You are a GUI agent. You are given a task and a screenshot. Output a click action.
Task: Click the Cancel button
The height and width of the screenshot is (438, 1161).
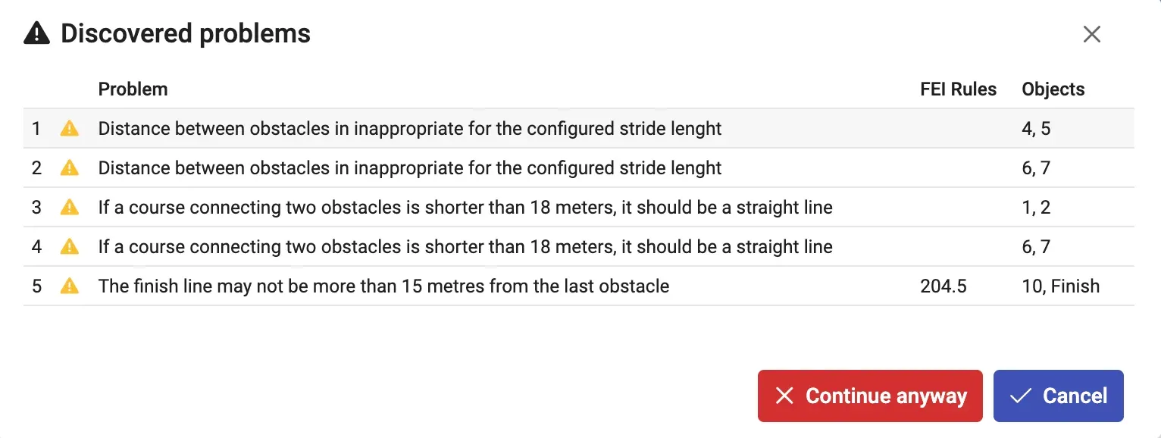coord(1058,396)
